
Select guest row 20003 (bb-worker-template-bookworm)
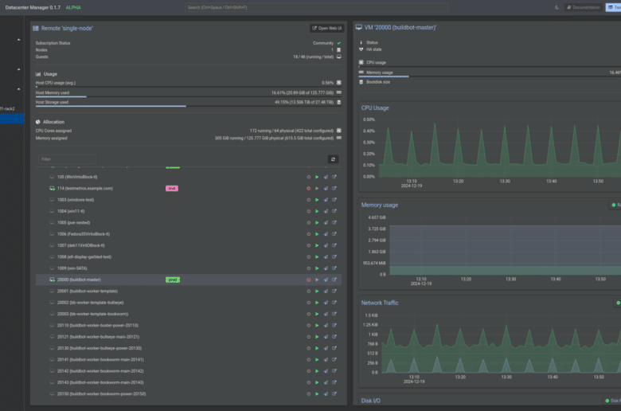pos(189,315)
